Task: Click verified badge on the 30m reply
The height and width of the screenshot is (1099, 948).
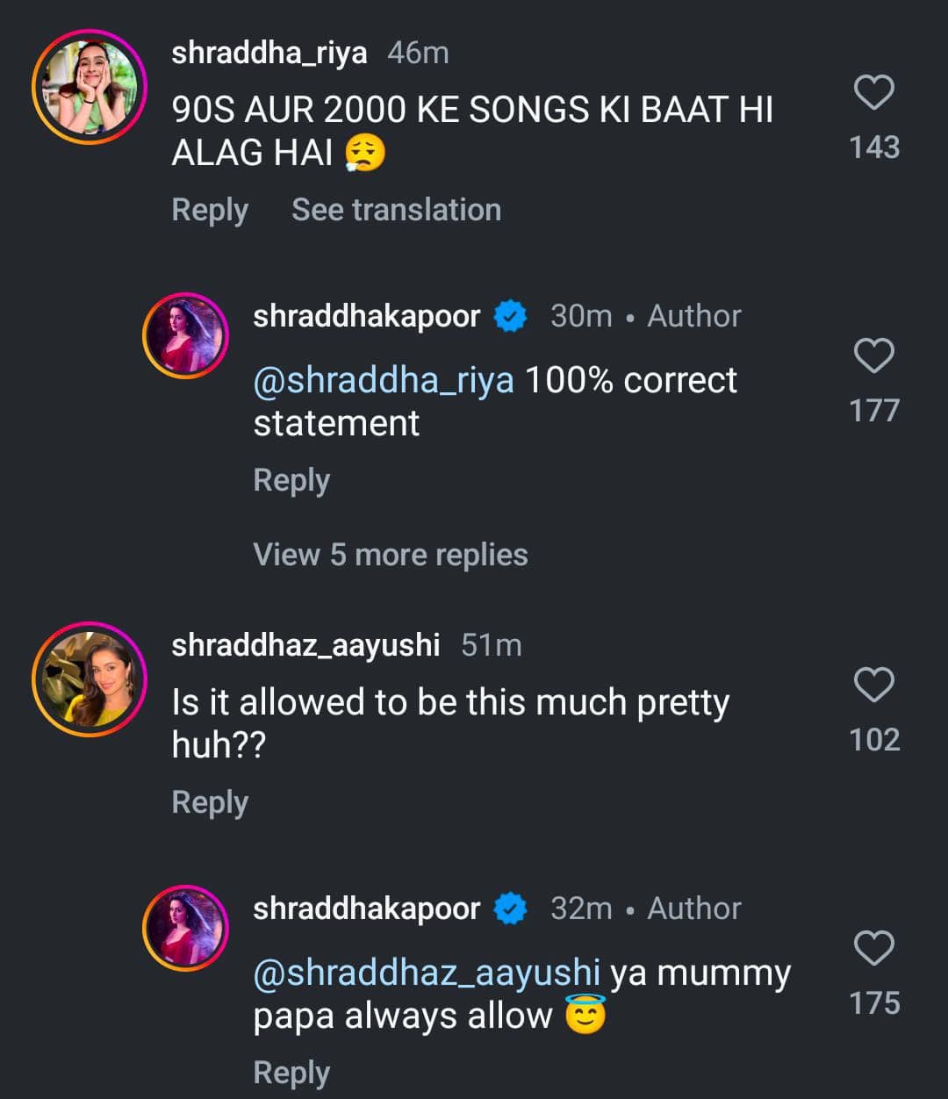Action: click(x=510, y=316)
